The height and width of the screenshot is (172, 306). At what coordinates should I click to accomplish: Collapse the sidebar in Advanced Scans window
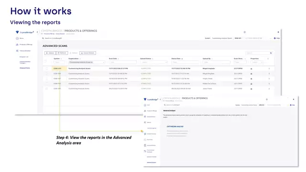[37, 32]
